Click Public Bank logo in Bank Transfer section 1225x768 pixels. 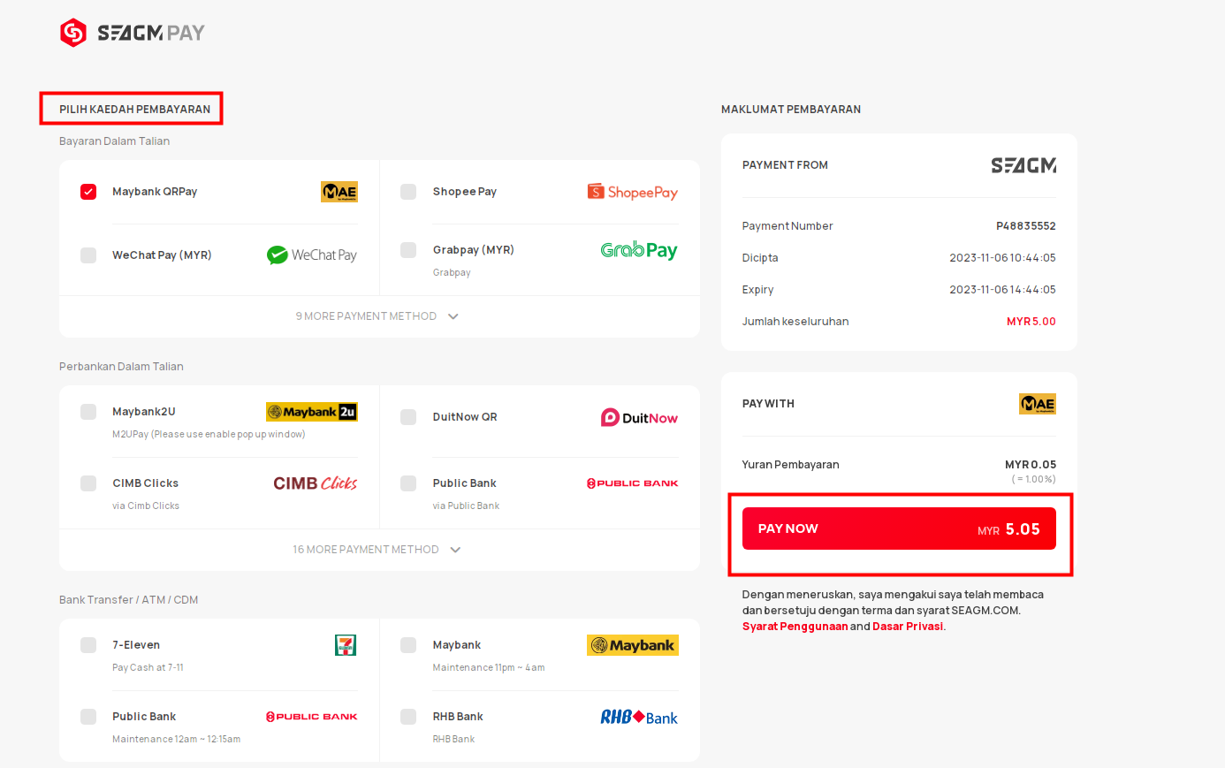pyautogui.click(x=312, y=717)
